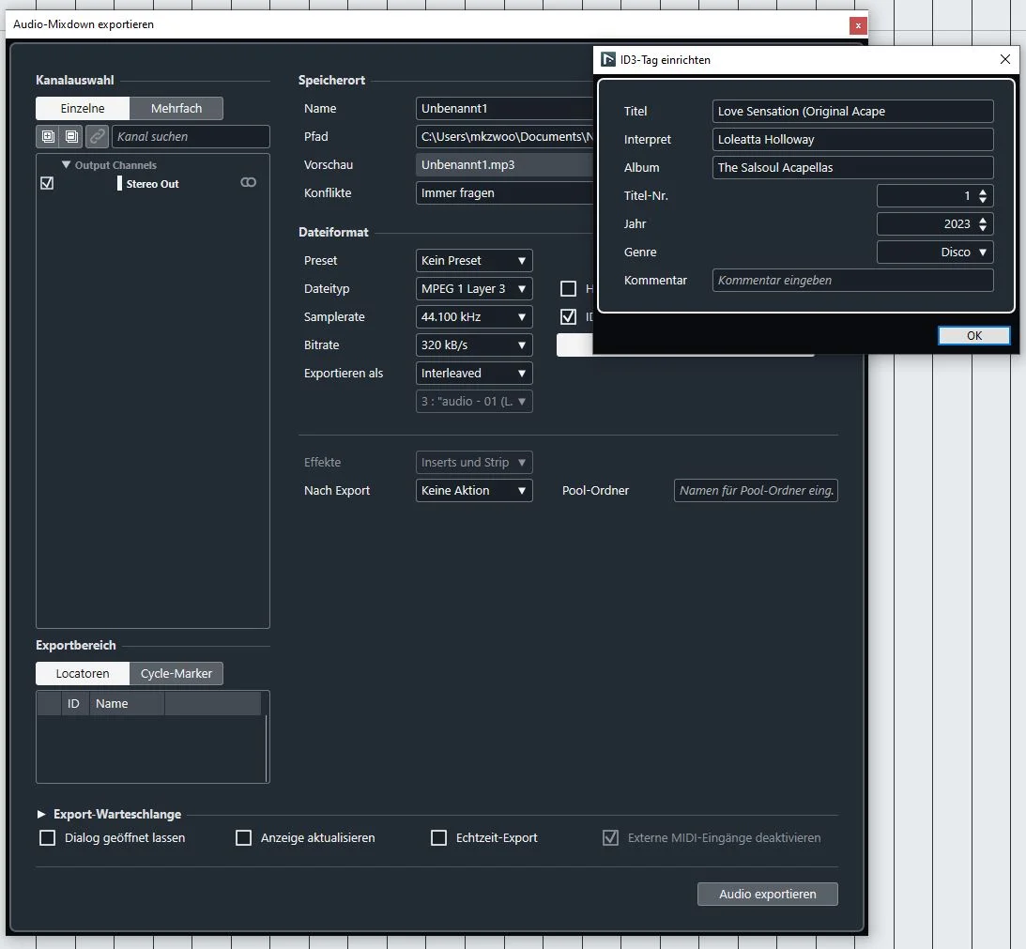Click the Pfad field showing C:\Users path

pos(504,137)
